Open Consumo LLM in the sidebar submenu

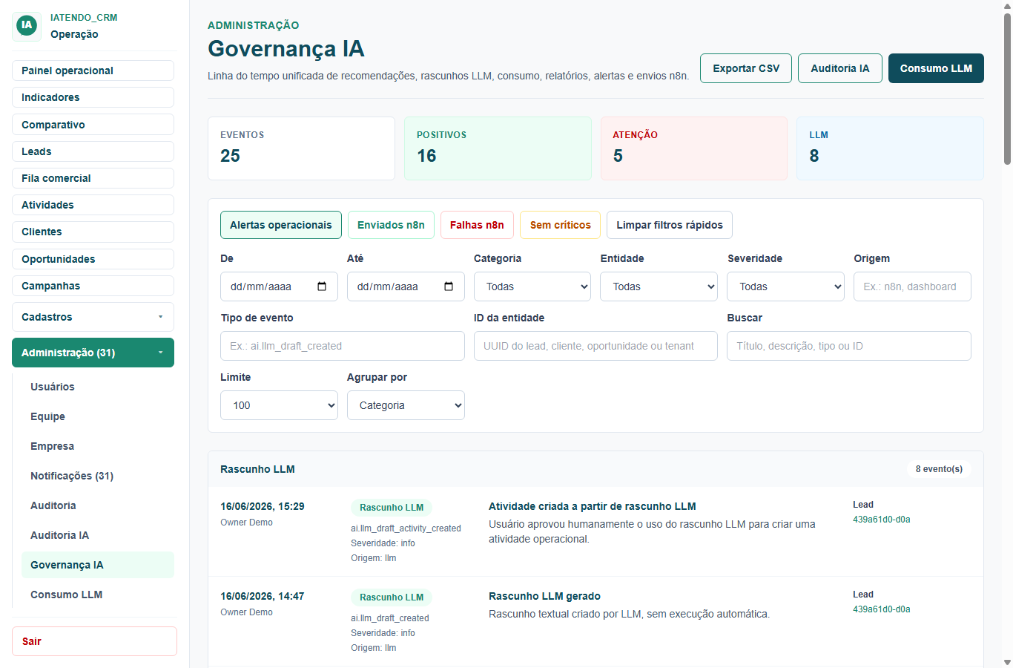97,595
